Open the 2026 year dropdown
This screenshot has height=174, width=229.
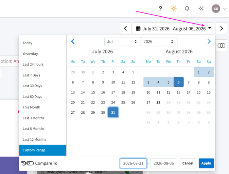click(x=159, y=42)
